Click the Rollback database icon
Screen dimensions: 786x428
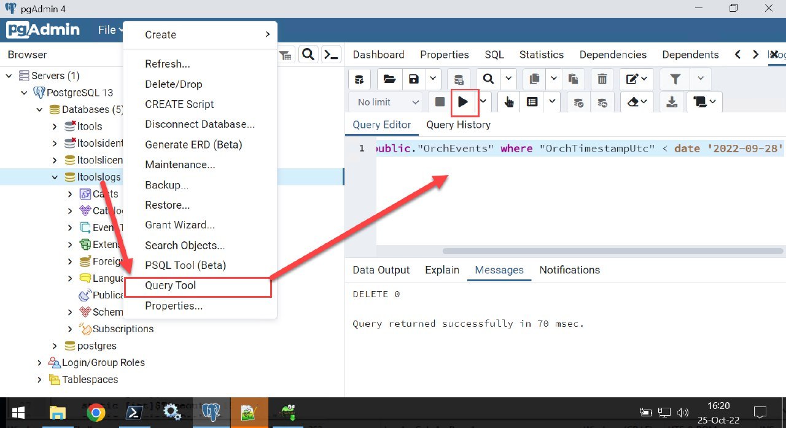602,102
